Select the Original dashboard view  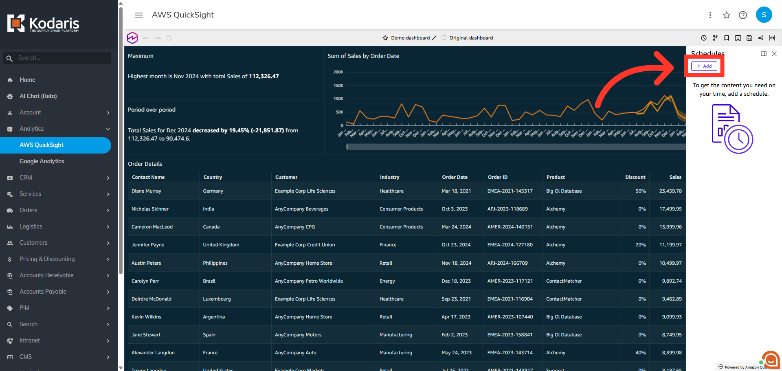tap(471, 38)
